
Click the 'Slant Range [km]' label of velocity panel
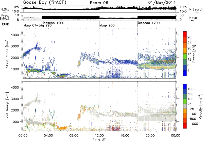(x=7, y=106)
